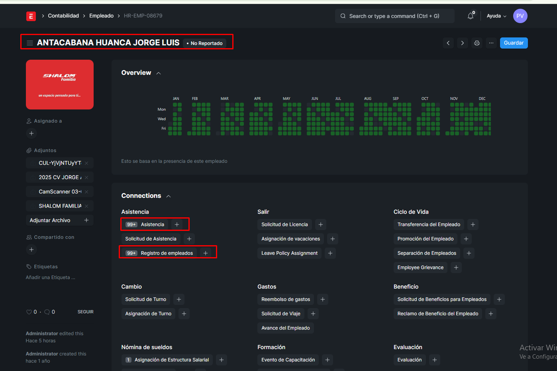Add new Asistencia record plus icon
Viewport: 557px width, 371px height.
(x=177, y=225)
